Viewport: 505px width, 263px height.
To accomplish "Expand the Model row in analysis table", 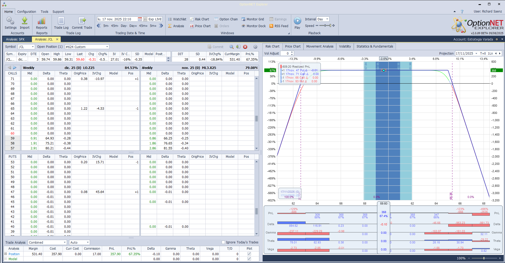I will coord(6,259).
